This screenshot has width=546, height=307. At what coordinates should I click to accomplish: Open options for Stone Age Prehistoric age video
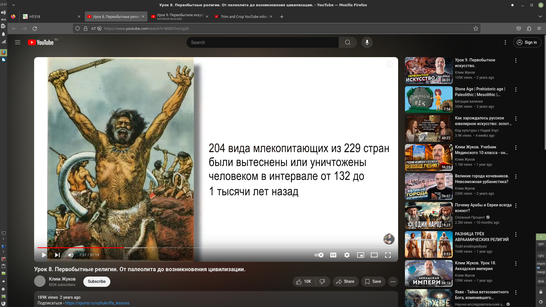tap(516, 90)
